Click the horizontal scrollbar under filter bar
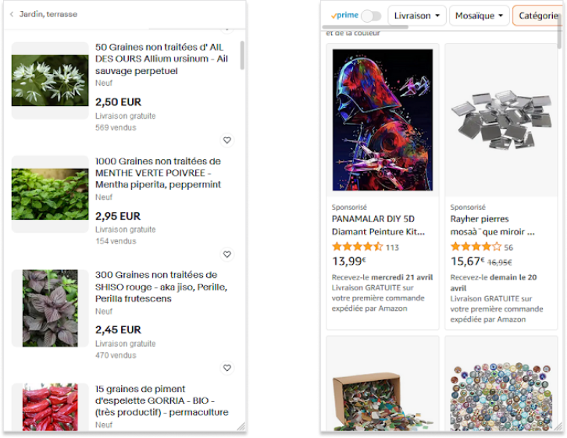The image size is (567, 438). click(366, 27)
